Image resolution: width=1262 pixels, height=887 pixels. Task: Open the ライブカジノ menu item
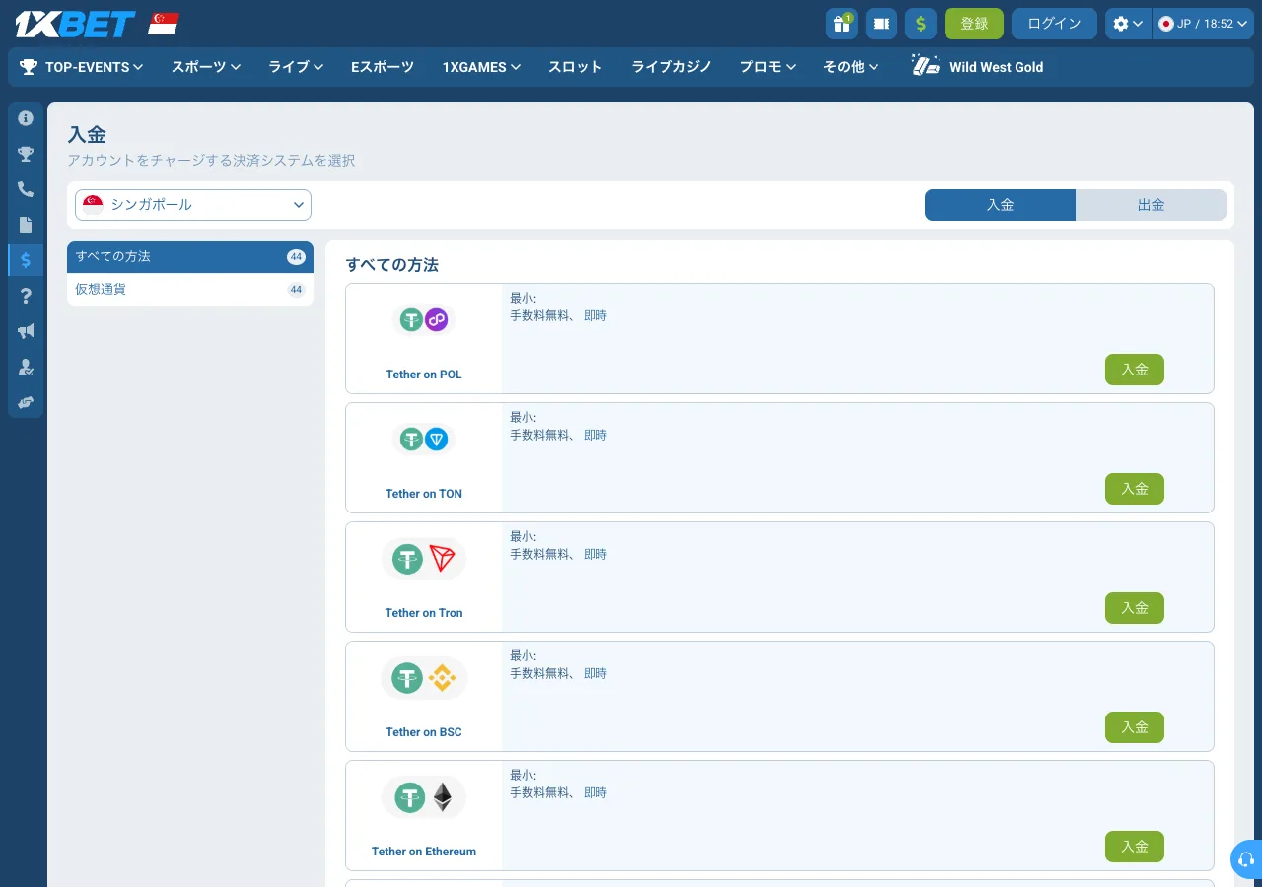tap(671, 67)
